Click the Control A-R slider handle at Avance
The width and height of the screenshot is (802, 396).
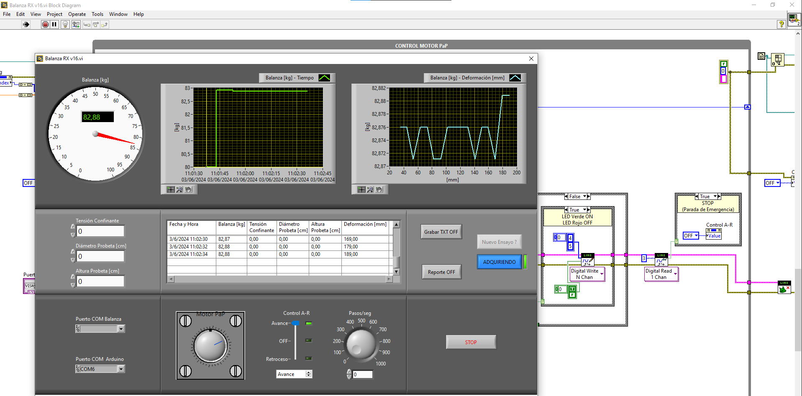296,323
